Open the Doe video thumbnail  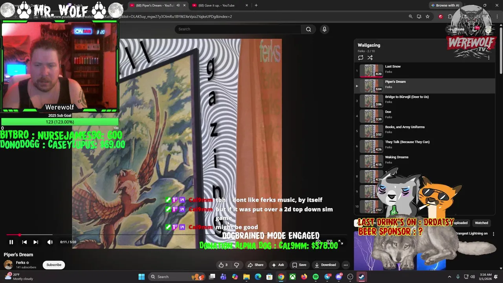pos(372,116)
